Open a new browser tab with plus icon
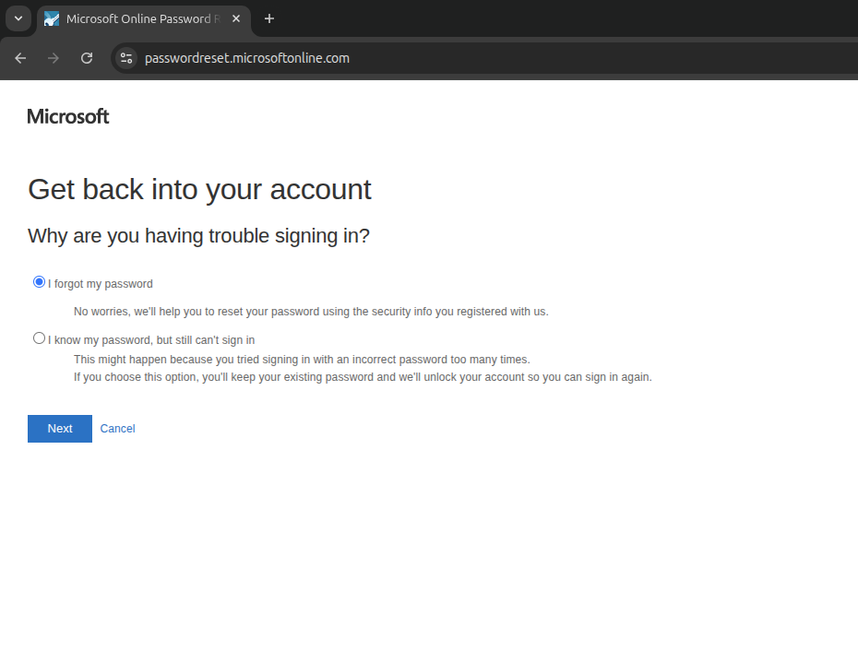This screenshot has width=858, height=663. tap(269, 19)
